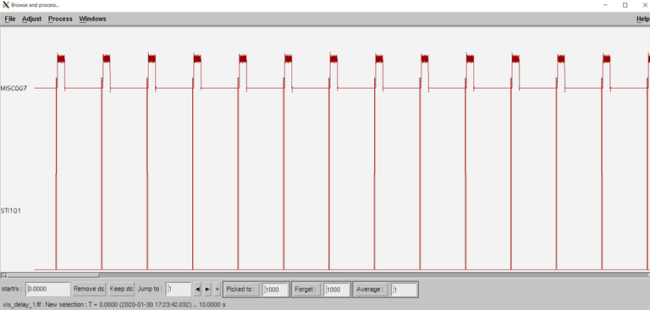Step forward with the right arrow button
650x310 pixels.
coord(207,290)
